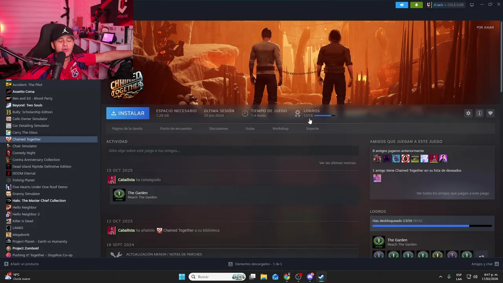This screenshot has height=283, width=503.
Task: Open the game info icon
Action: [479, 113]
